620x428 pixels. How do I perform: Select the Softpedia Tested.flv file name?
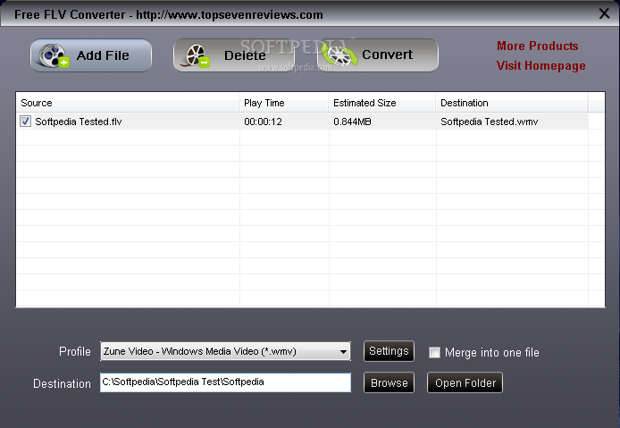point(79,122)
